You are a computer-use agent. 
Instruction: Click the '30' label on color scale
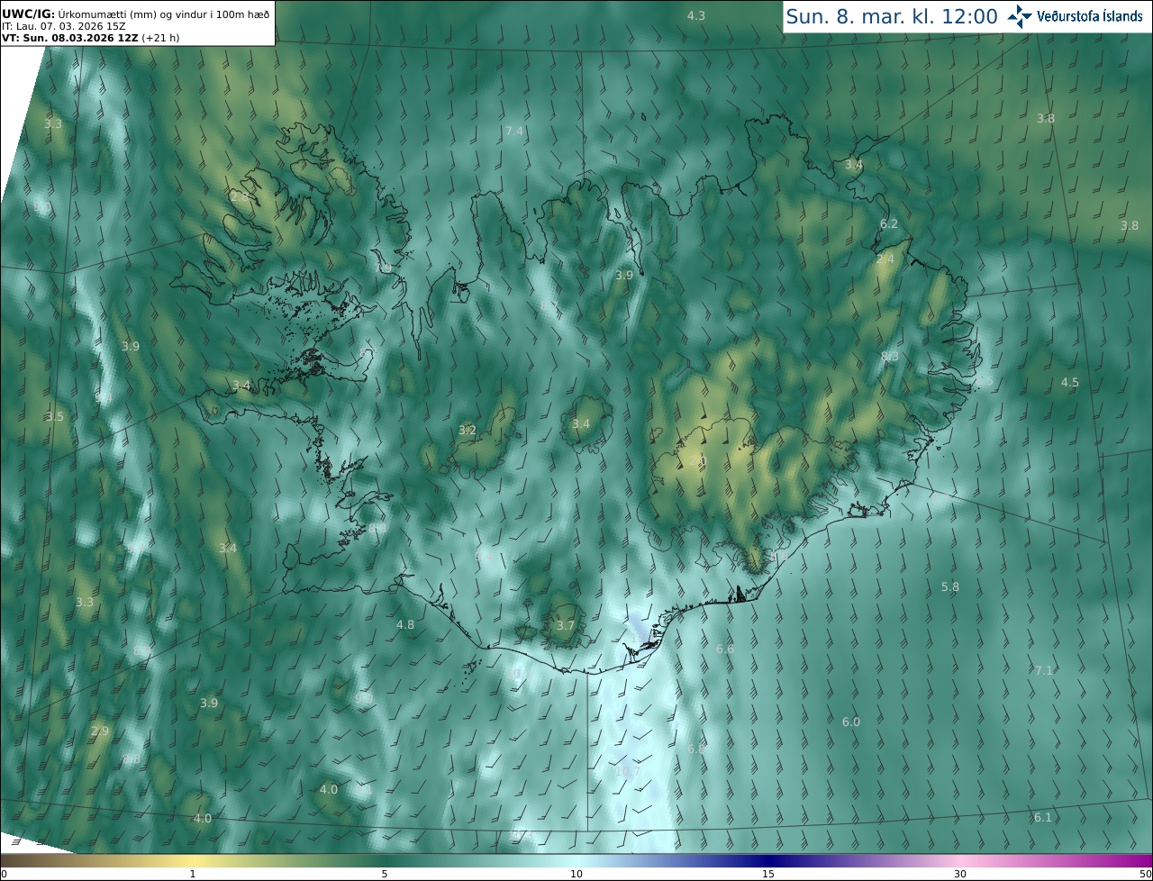(x=960, y=874)
